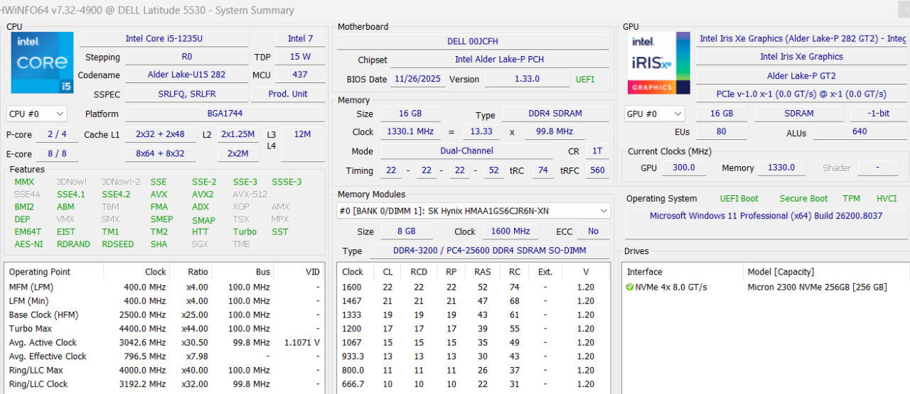This screenshot has height=394, width=910.
Task: Click the Intel 7 process field
Action: [x=300, y=38]
